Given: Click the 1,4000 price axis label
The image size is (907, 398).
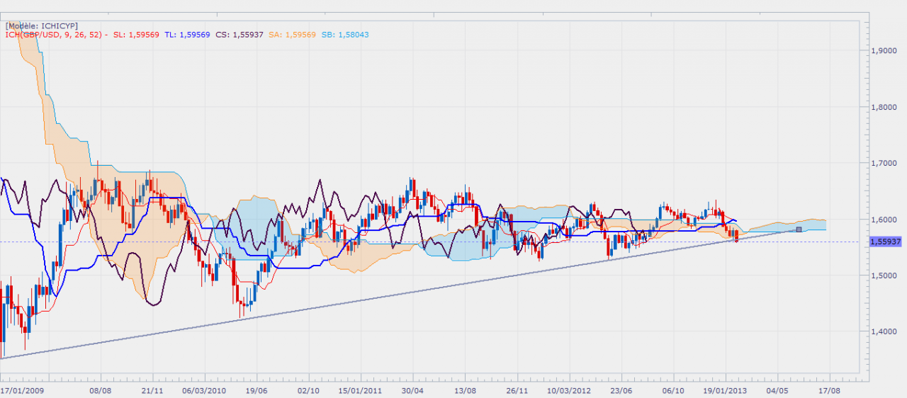Looking at the screenshot, I should tap(885, 331).
